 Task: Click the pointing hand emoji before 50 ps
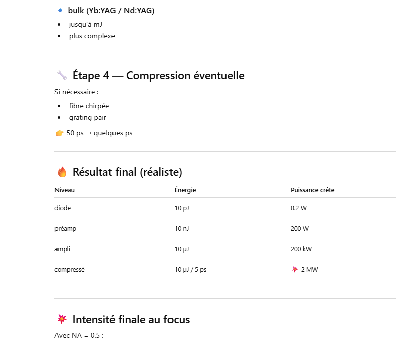(60, 133)
